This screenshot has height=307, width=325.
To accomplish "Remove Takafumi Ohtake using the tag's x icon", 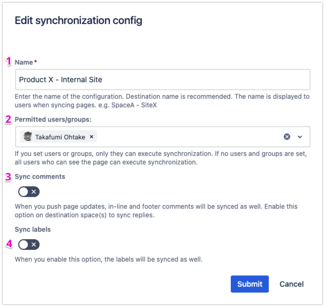I will (91, 137).
